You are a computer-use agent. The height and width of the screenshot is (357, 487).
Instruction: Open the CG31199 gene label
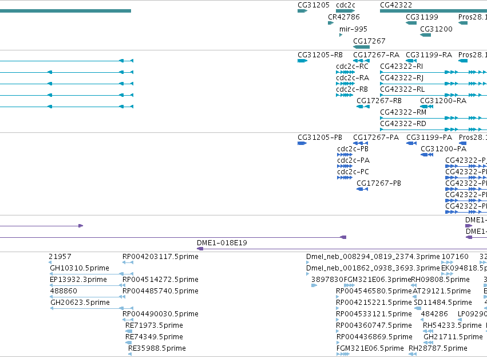coord(422,17)
